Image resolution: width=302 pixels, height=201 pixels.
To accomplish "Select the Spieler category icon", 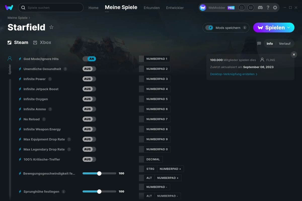I will click(x=10, y=59).
